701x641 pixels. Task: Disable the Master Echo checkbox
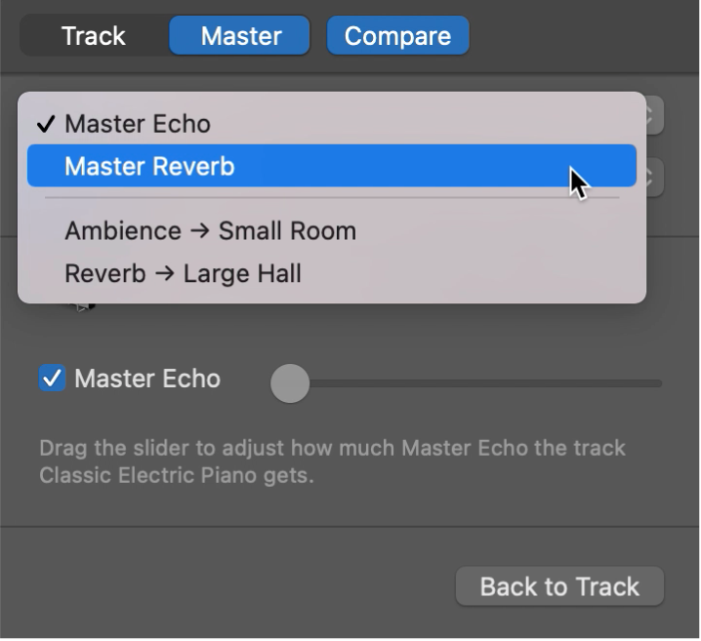(52, 379)
